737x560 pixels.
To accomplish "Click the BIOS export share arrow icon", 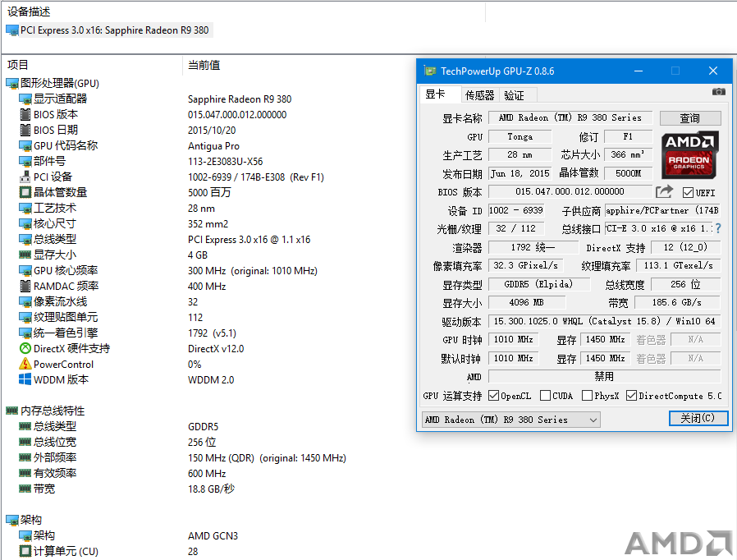I will coord(664,191).
